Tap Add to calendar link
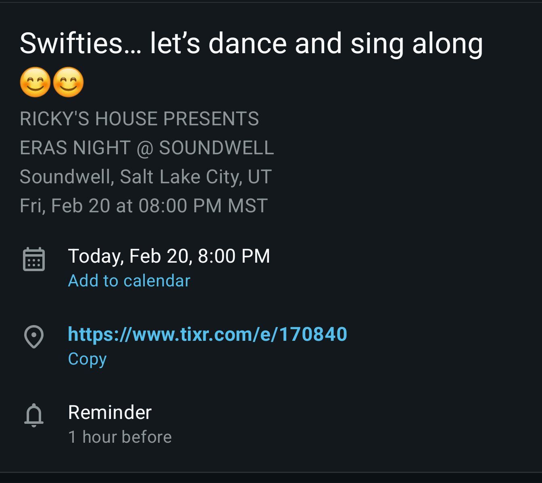The height and width of the screenshot is (483, 542). pos(129,281)
